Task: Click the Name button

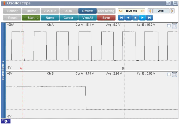Action: pyautogui.click(x=50, y=18)
